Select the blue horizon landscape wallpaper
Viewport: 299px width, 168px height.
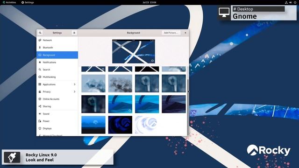click(93, 125)
